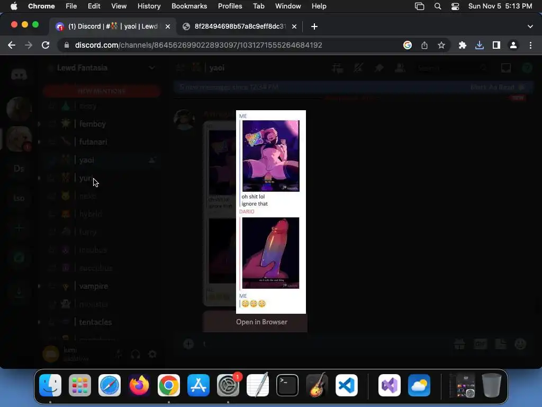This screenshot has width=542, height=407.
Task: Open the Chrome extensions puzzle icon
Action: click(463, 46)
